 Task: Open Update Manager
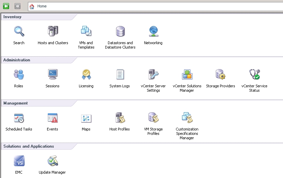52,160
